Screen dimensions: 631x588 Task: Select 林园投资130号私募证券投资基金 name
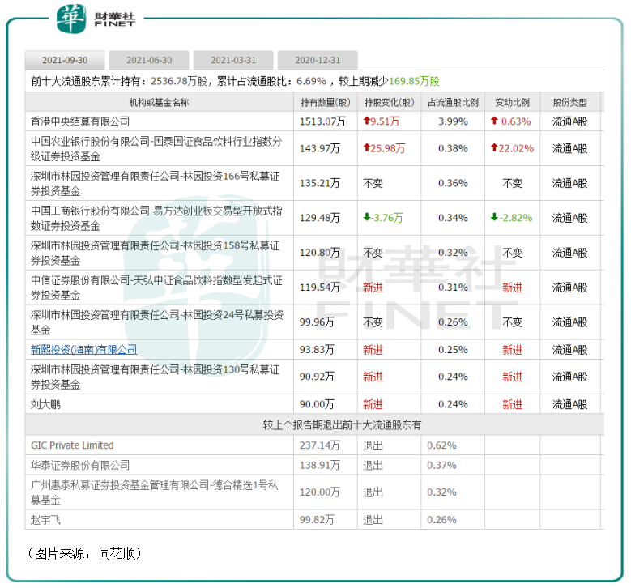click(x=155, y=377)
